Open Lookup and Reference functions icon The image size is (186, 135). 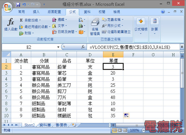81,20
